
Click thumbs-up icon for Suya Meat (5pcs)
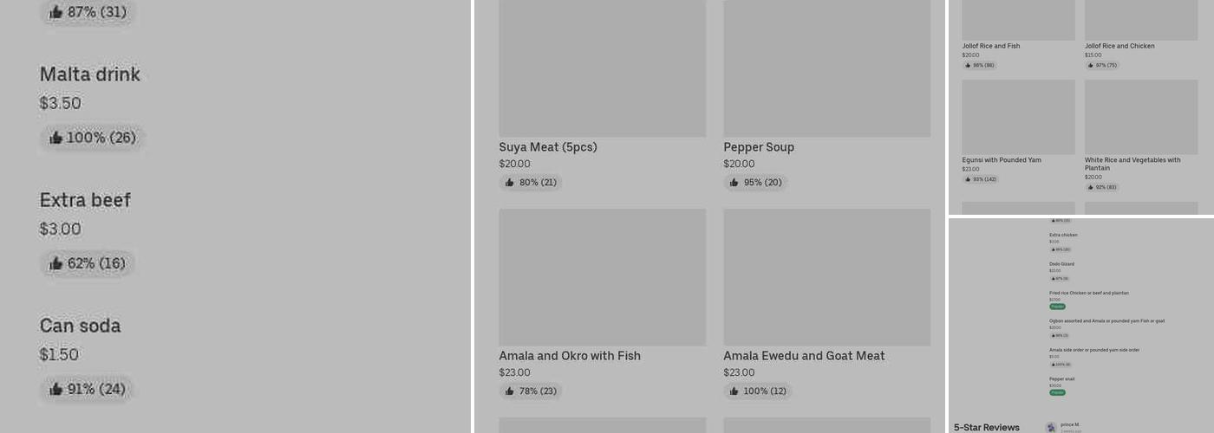point(510,183)
